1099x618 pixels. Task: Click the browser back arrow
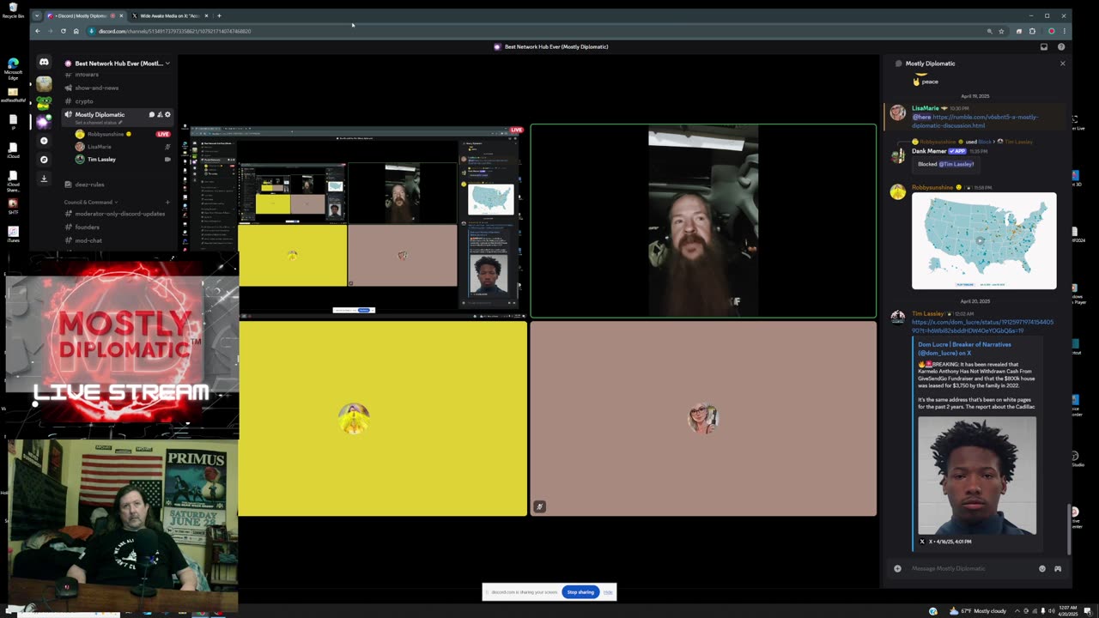(37, 31)
